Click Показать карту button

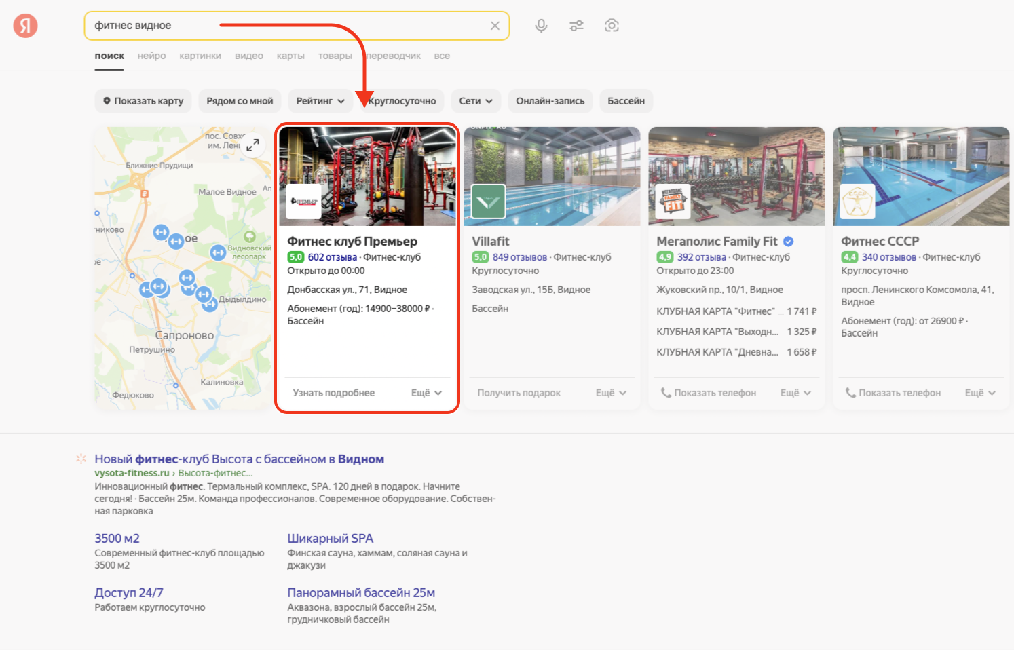coord(143,101)
